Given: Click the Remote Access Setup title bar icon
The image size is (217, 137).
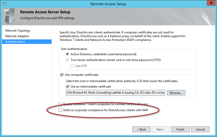Looking at the screenshot, I should coord(5,4).
